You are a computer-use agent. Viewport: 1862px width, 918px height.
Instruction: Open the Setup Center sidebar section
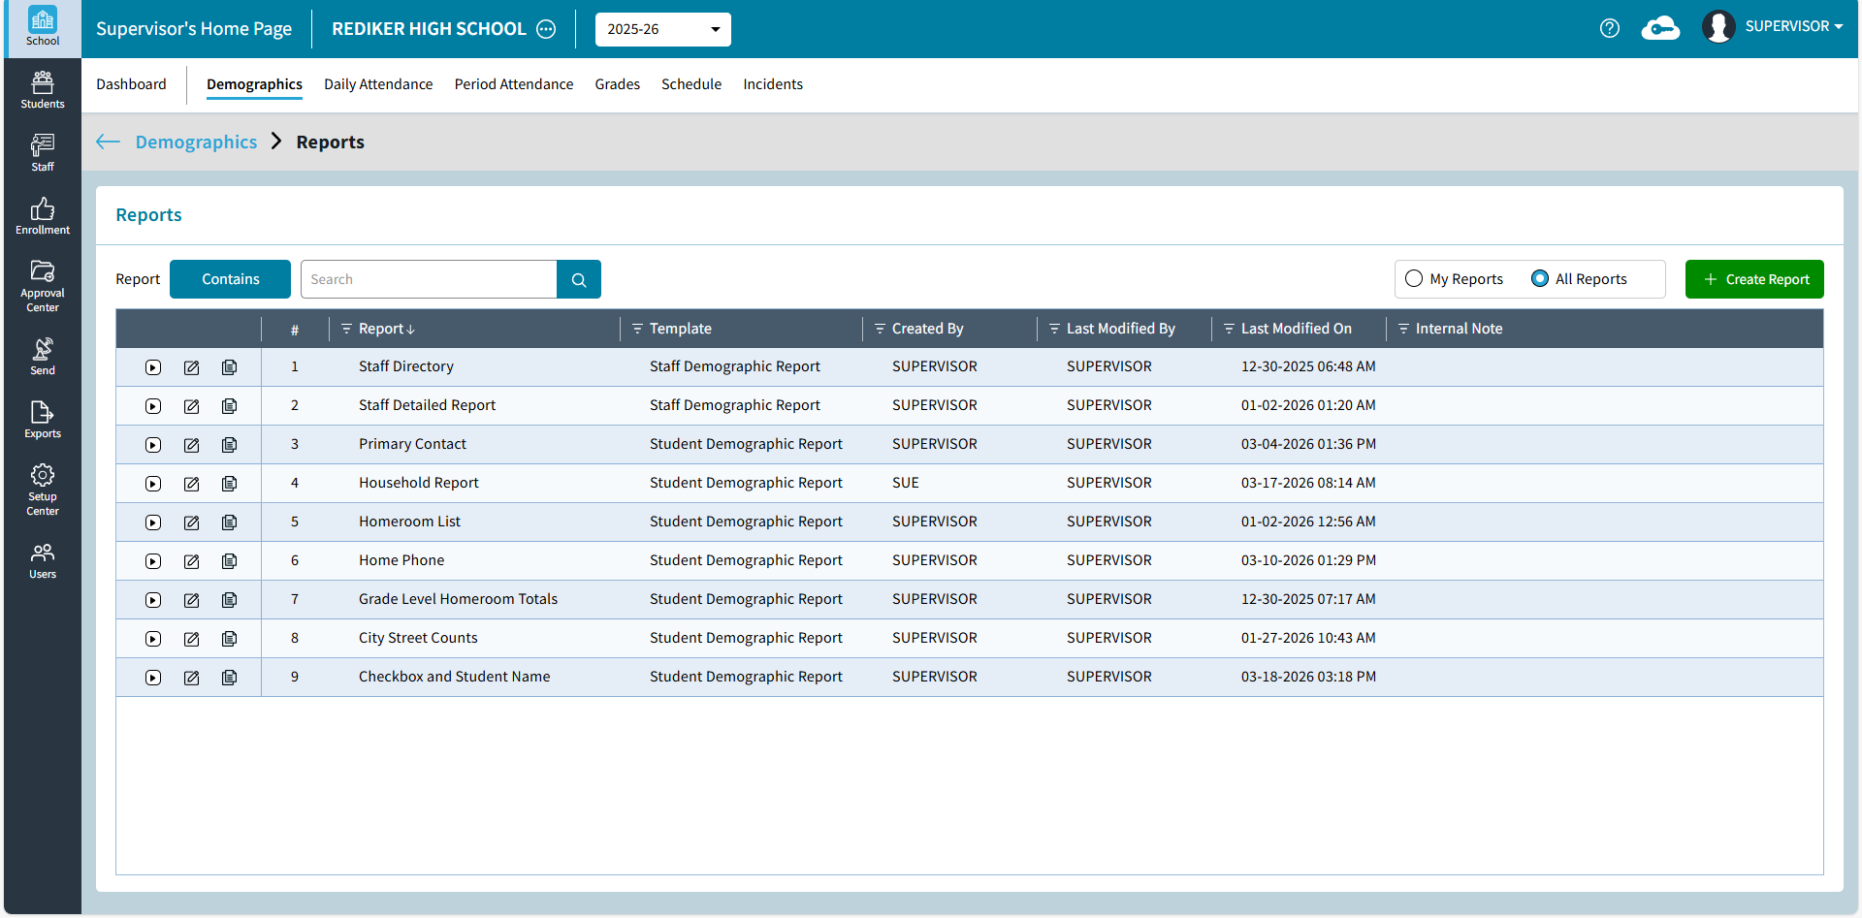click(43, 490)
